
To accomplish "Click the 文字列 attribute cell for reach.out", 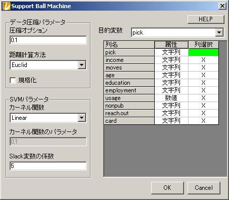I will coord(171,113).
